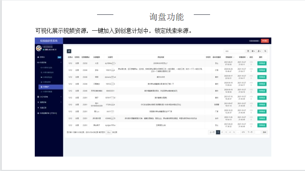The height and width of the screenshot is (171, 305).
Task: Click the red 退出 logout button
Action: [265, 41]
